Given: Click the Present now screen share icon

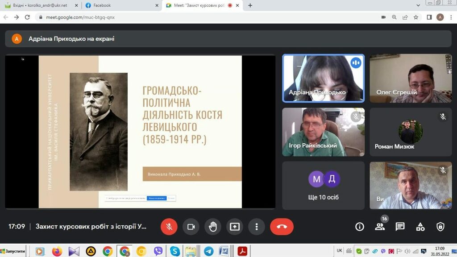Looking at the screenshot, I should pos(235,227).
